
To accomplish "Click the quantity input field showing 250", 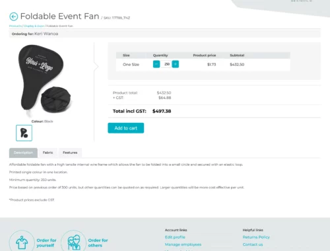I will pyautogui.click(x=166, y=64).
